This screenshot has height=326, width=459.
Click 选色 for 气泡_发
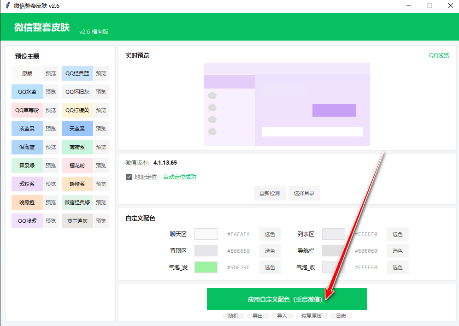(x=270, y=267)
